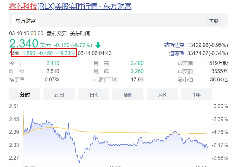Switch to the 1年 chart tab
The height and width of the screenshot is (167, 232).
197,94
